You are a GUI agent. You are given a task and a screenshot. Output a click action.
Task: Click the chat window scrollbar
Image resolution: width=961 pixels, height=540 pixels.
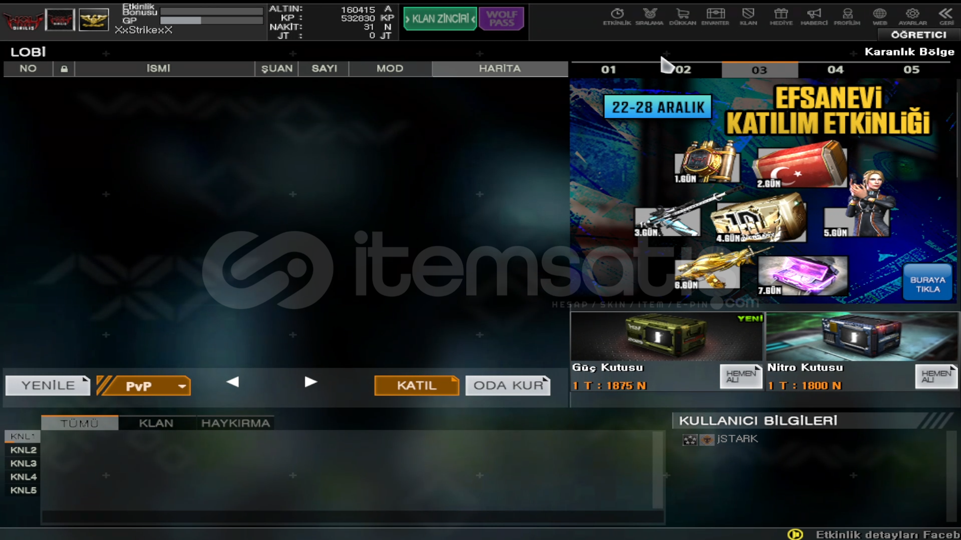tap(658, 469)
